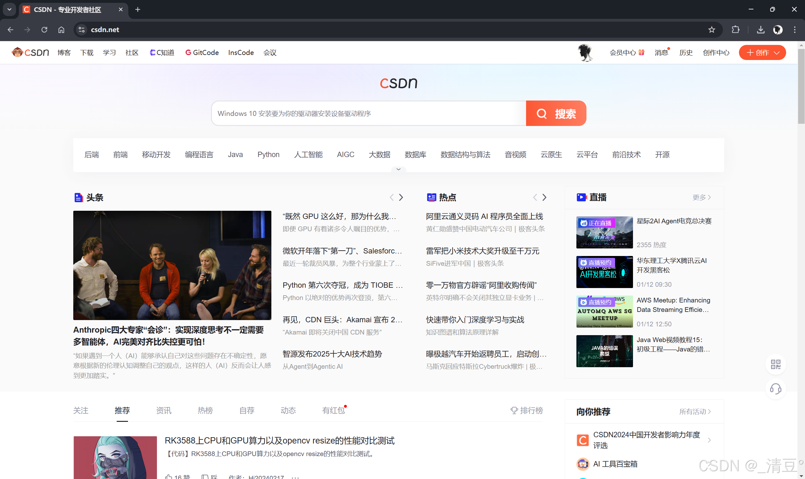805x479 pixels.
Task: Close the CSDN browser tab
Action: point(121,10)
